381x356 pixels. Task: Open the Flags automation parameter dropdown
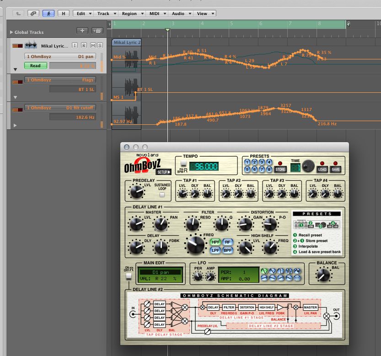click(x=60, y=80)
